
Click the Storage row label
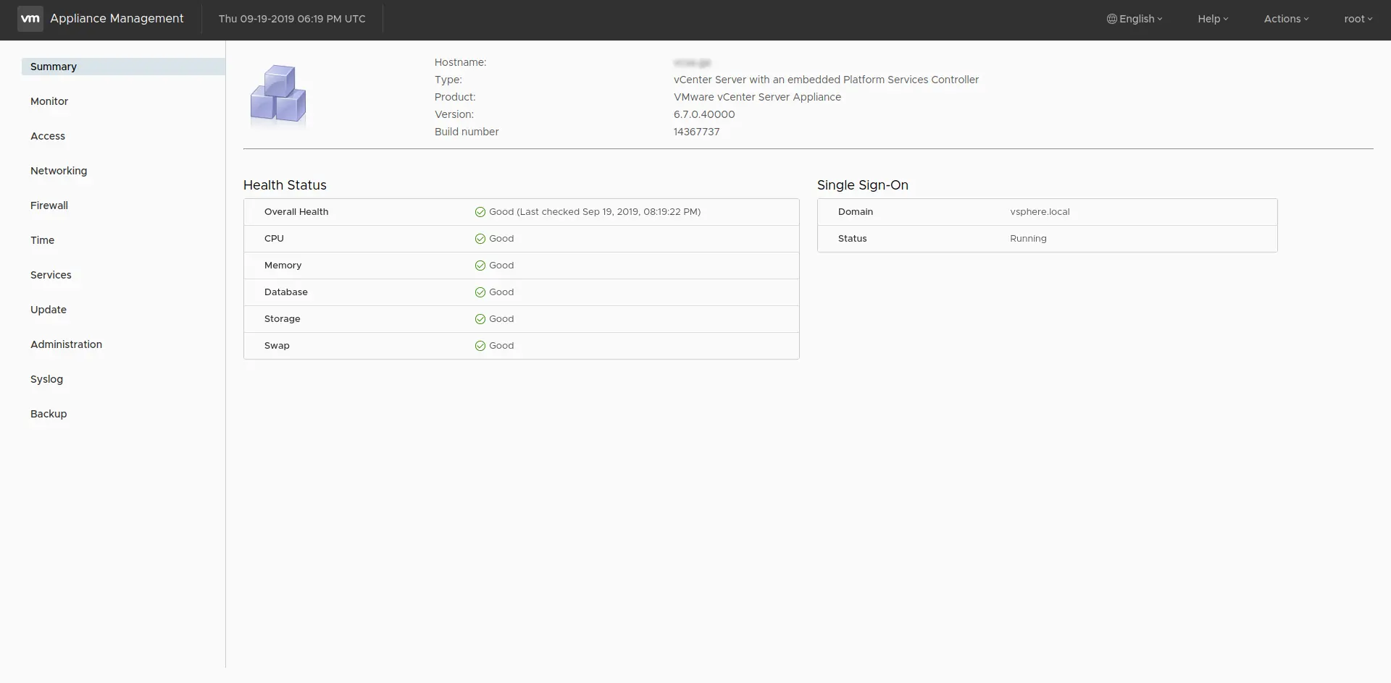click(282, 319)
